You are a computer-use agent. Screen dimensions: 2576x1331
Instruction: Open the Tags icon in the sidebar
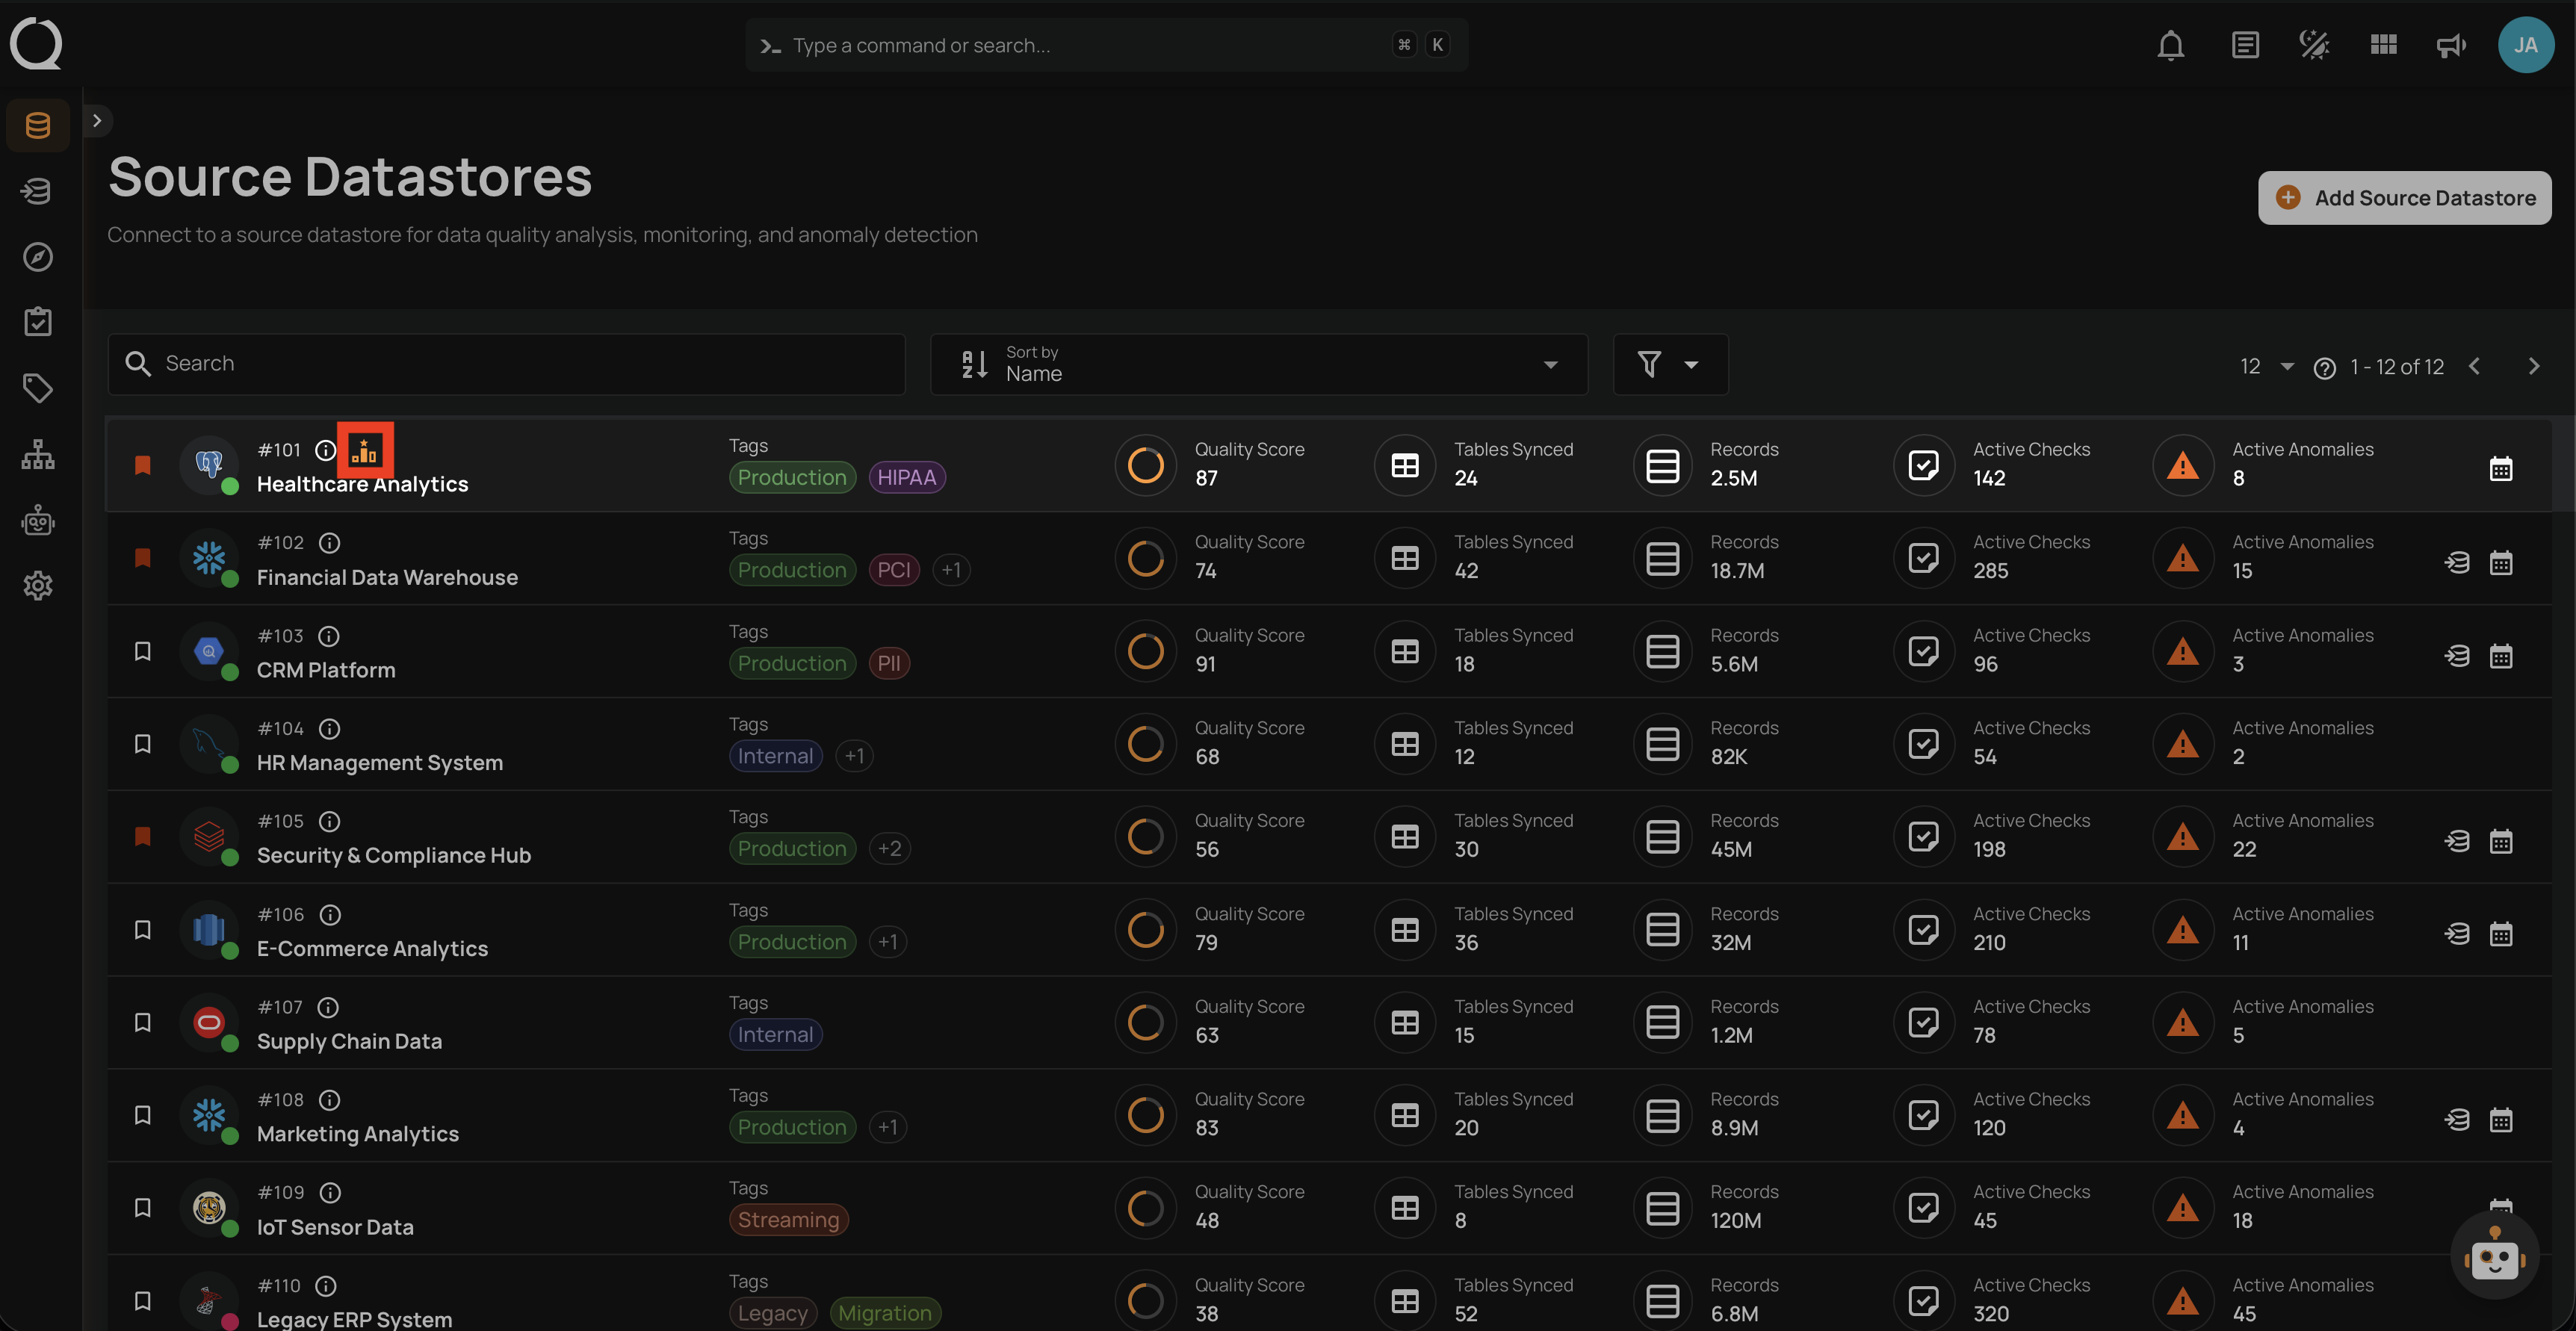[x=38, y=388]
